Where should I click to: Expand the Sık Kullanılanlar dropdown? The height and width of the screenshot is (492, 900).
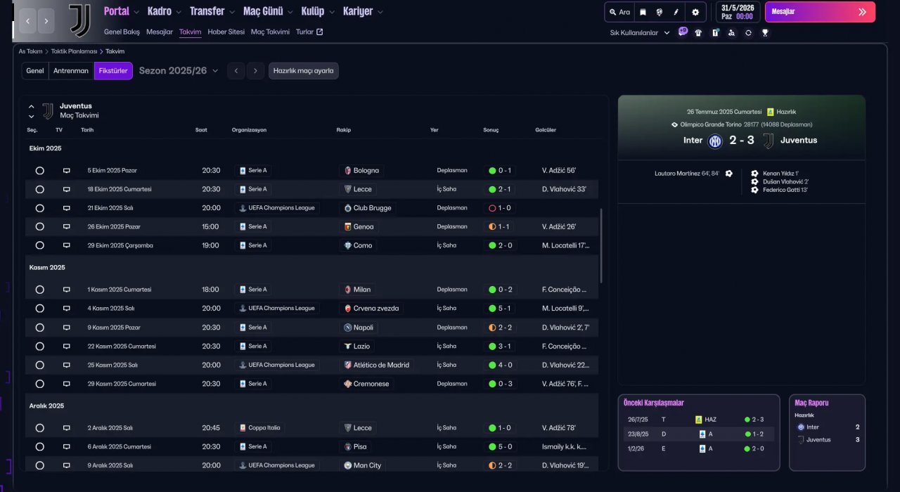[x=639, y=33]
